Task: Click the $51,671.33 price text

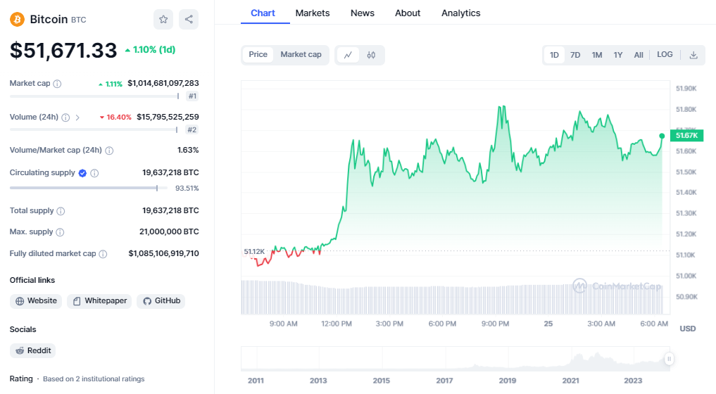Action: point(63,50)
